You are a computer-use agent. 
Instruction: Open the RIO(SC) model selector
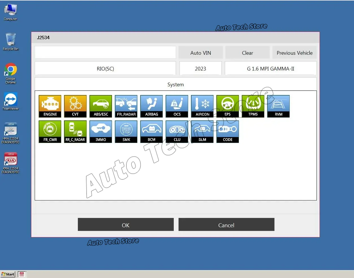(105, 69)
